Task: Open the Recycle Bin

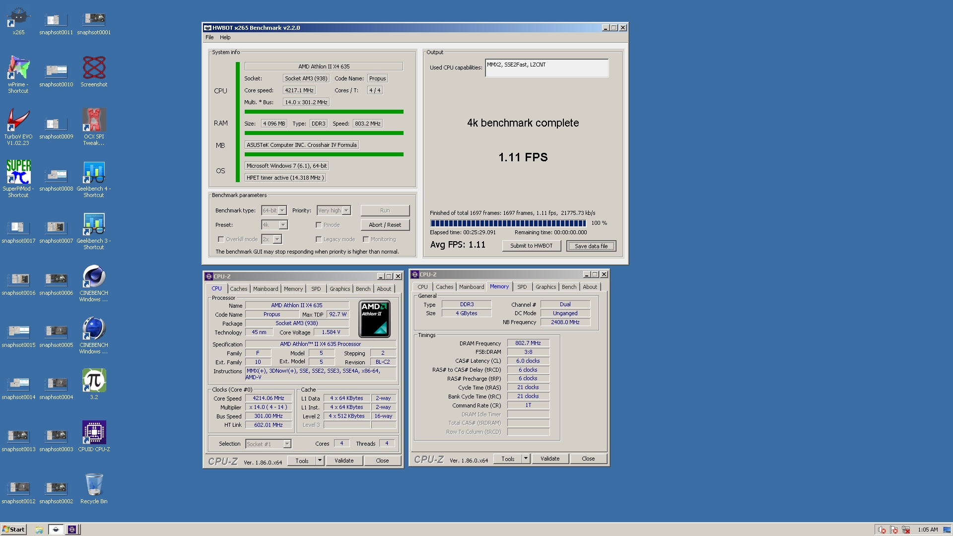Action: 94,487
